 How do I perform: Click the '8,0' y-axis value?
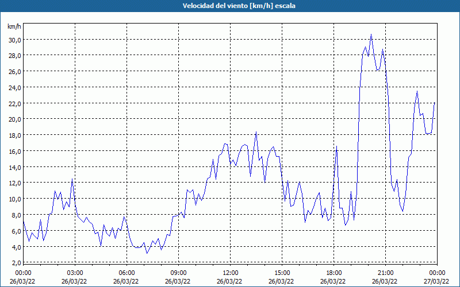pyautogui.click(x=16, y=216)
